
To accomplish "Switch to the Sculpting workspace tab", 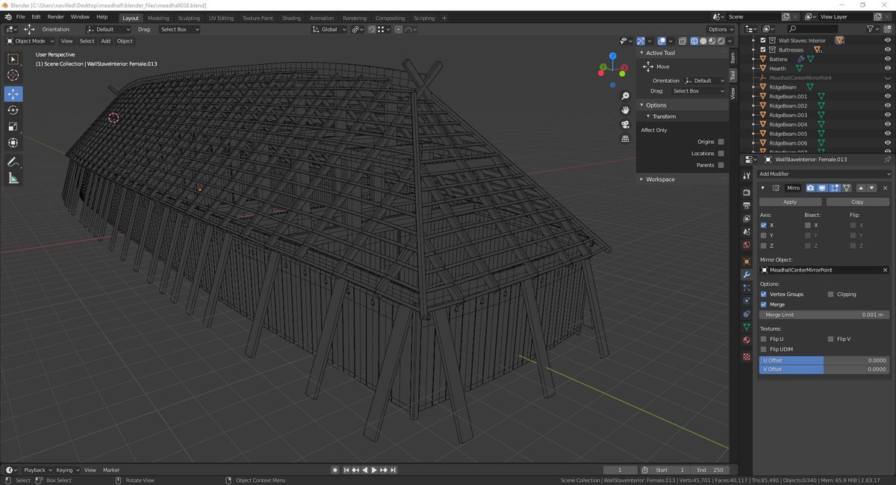I will point(189,18).
